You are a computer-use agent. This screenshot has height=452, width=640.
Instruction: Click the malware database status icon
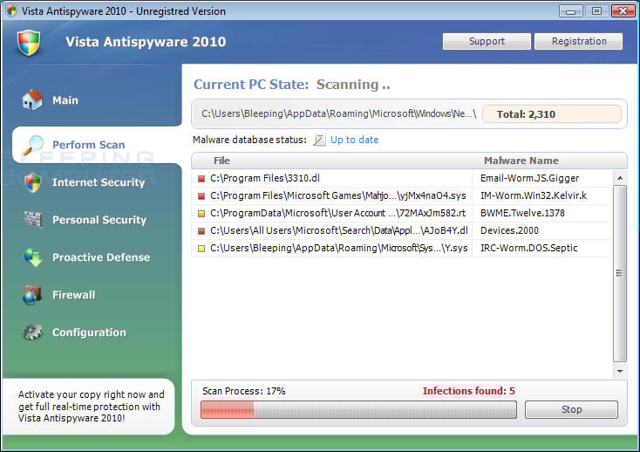320,140
